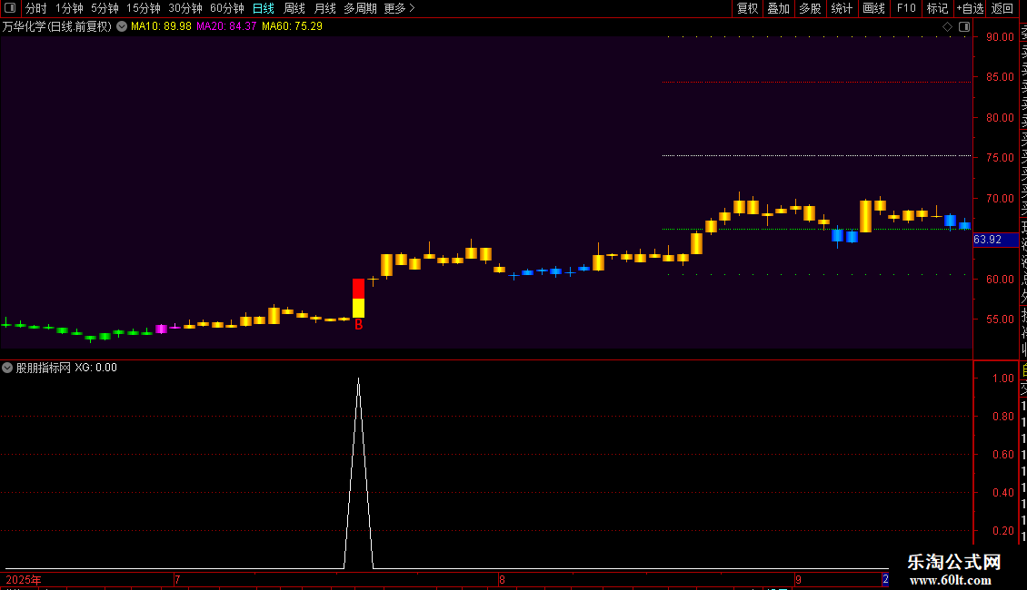
Task: Click the 90.00 price axis label
Action: pyautogui.click(x=1000, y=37)
